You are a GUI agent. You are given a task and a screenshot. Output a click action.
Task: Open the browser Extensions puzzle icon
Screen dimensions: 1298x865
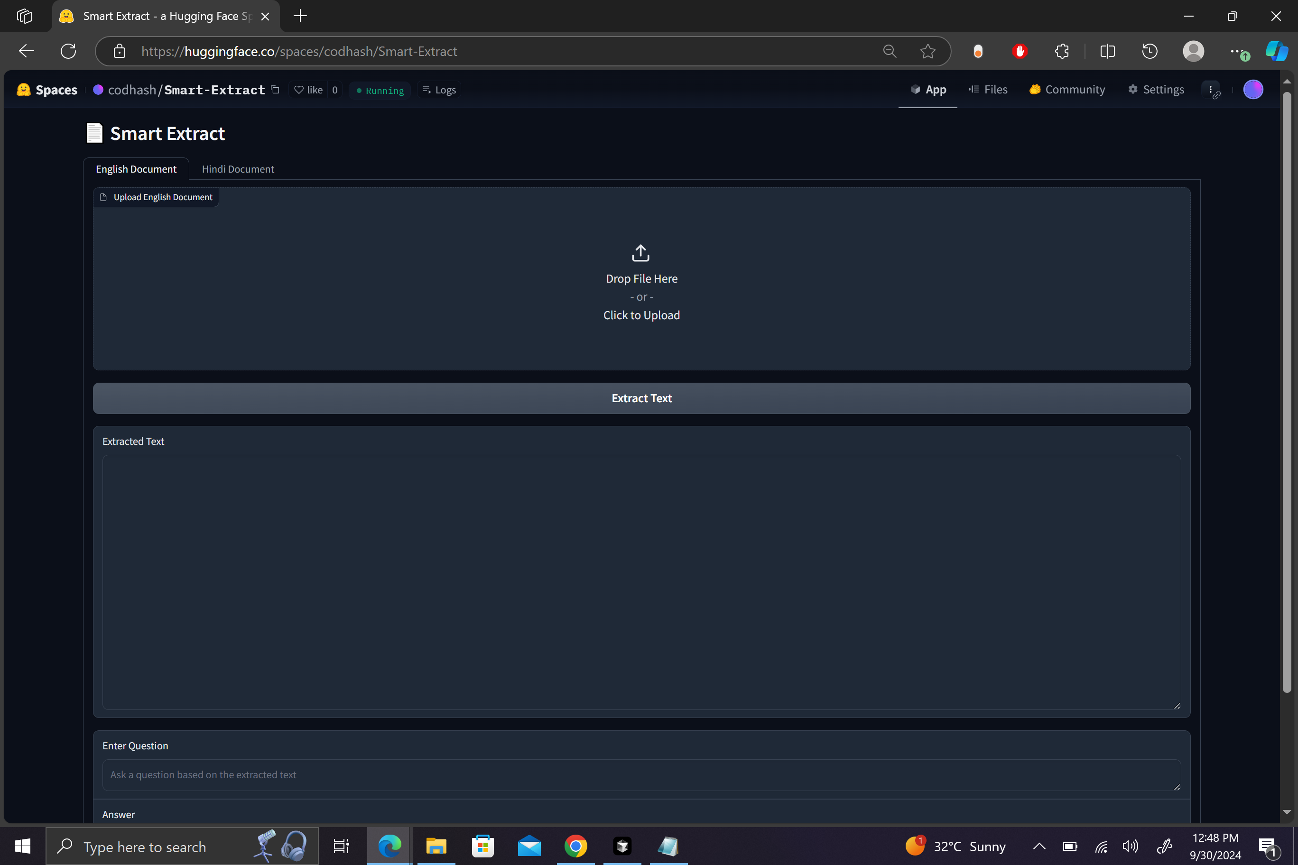1062,51
